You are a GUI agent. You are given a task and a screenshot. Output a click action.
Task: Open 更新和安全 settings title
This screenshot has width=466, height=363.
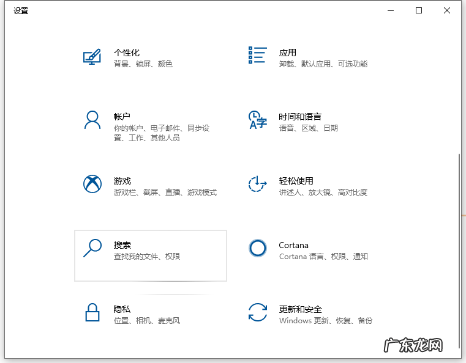tap(301, 309)
